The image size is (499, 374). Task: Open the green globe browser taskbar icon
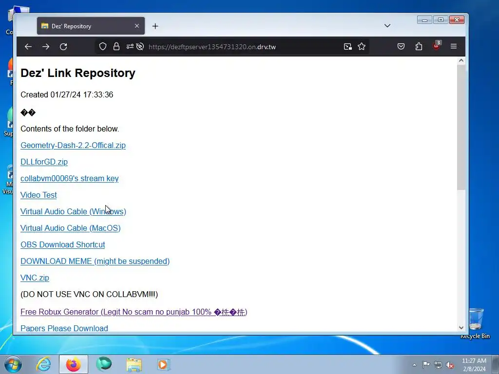pos(104,364)
